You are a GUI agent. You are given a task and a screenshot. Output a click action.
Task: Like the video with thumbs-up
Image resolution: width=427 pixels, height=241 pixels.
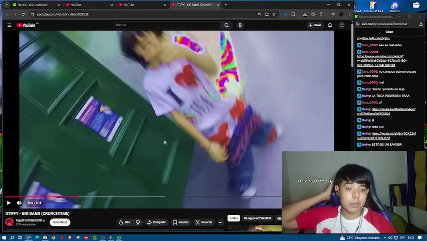[x=124, y=222]
